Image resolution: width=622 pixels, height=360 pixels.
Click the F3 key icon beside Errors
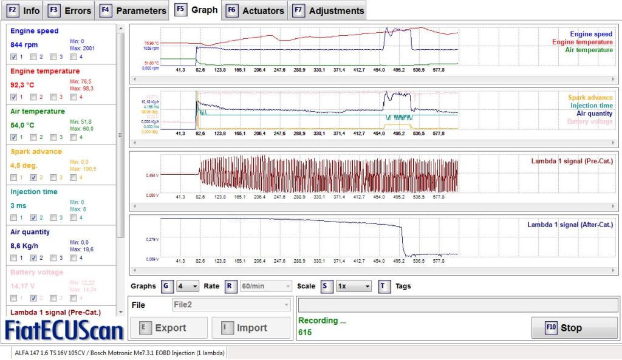(x=54, y=10)
